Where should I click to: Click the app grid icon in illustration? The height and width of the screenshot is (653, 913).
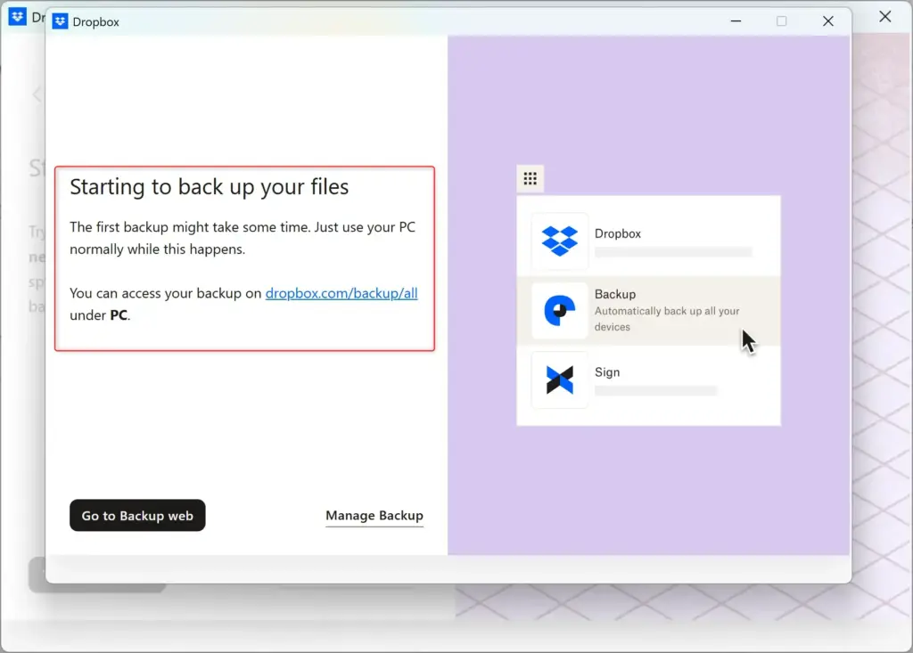pos(530,179)
